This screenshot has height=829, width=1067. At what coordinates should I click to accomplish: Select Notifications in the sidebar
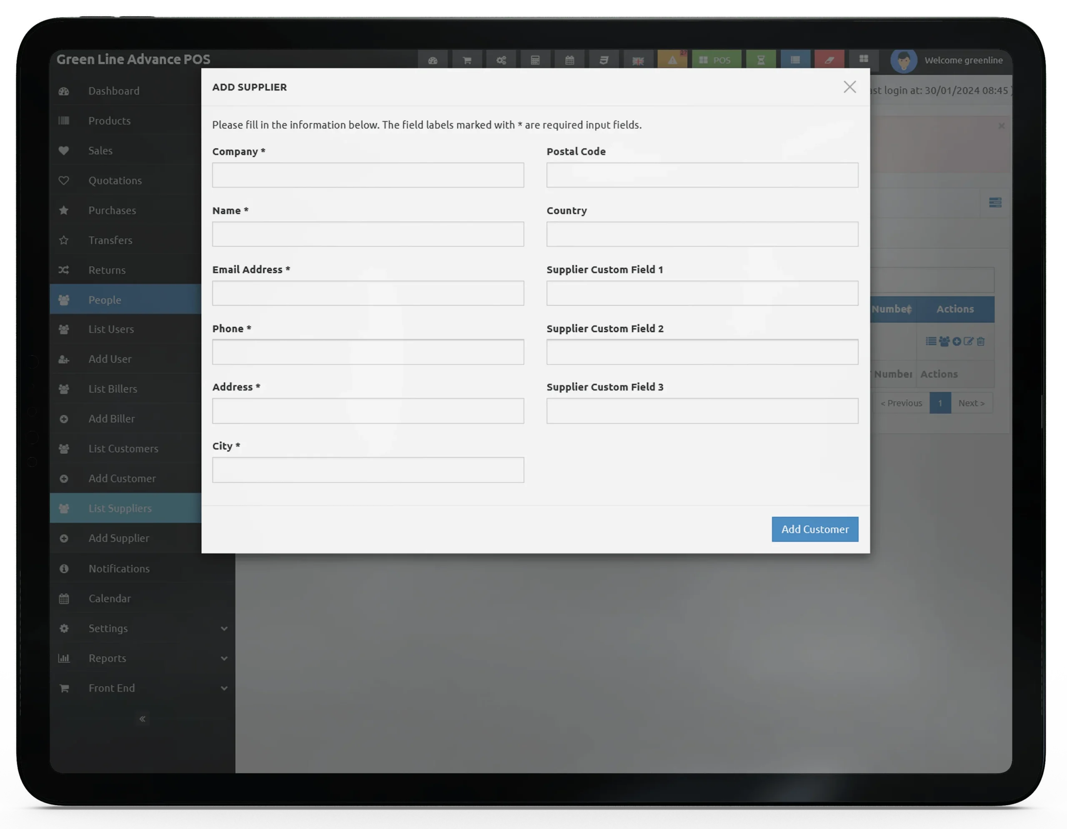point(119,569)
